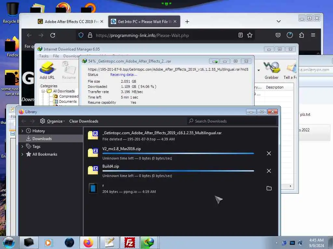Select Documents category in IDM

click(65, 101)
